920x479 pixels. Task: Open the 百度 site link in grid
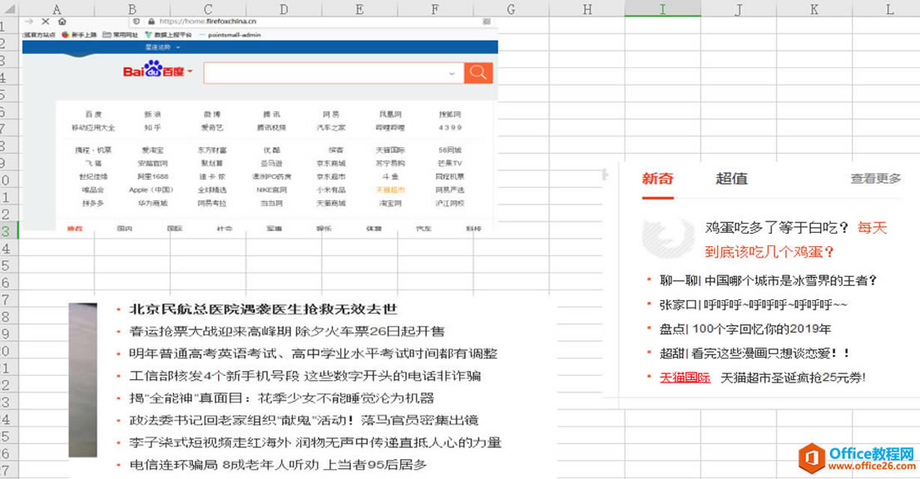tap(93, 114)
